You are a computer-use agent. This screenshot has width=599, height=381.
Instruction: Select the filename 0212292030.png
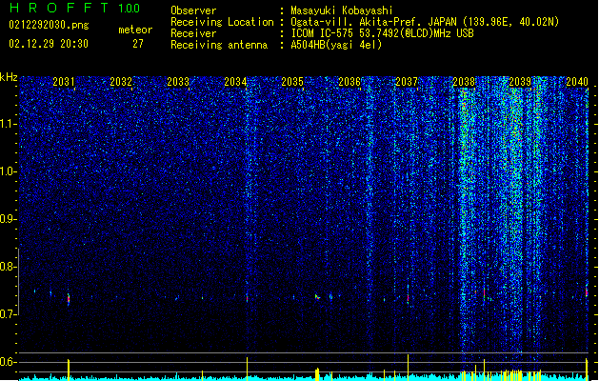coord(49,25)
